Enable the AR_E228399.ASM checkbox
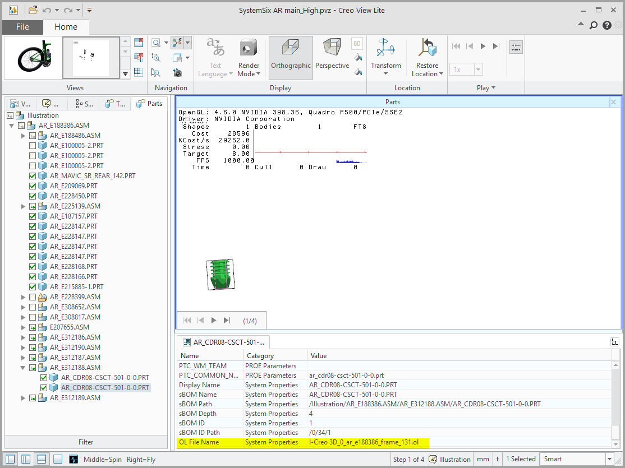This screenshot has width=625, height=468. (x=33, y=297)
